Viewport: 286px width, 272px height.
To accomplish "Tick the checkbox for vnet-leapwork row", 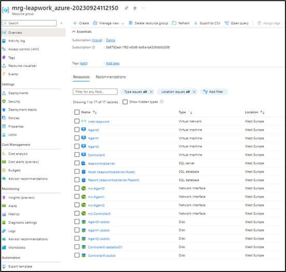I will pos(77,121).
